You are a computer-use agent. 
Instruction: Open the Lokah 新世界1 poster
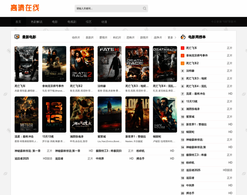[137, 114]
